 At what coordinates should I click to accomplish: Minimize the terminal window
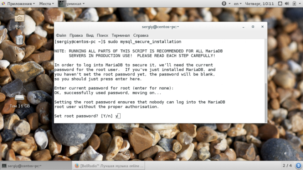coord(243,27)
